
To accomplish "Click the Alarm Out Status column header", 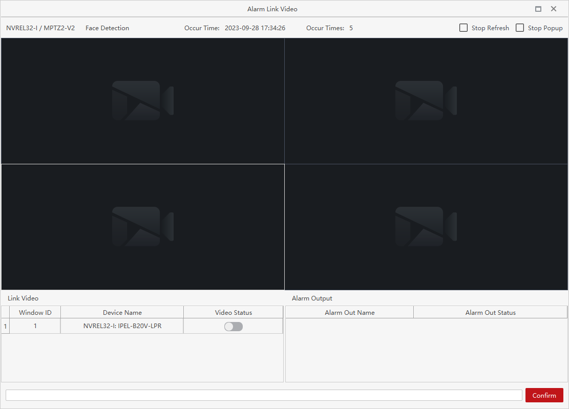I will [x=490, y=312].
